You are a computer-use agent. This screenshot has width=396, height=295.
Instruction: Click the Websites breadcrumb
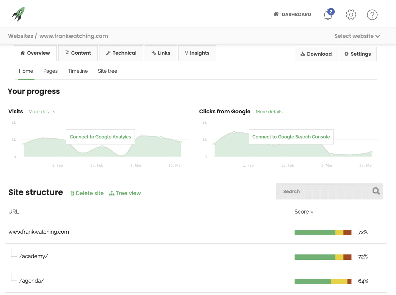(21, 36)
